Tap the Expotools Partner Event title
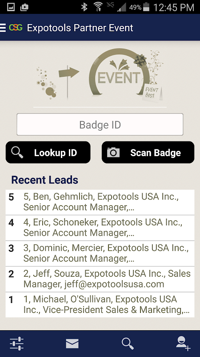200x357 pixels. pos(80,28)
